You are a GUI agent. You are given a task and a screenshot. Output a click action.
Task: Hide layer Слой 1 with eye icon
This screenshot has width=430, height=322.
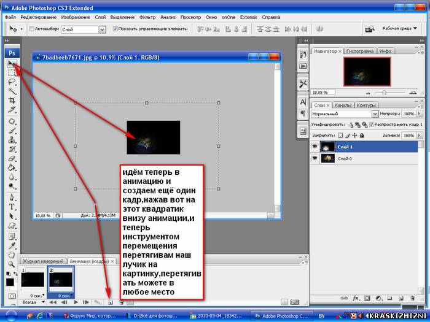point(315,147)
